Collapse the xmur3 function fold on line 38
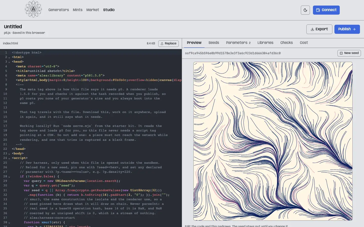The height and width of the screenshot is (227, 364). pyautogui.click(x=9, y=222)
